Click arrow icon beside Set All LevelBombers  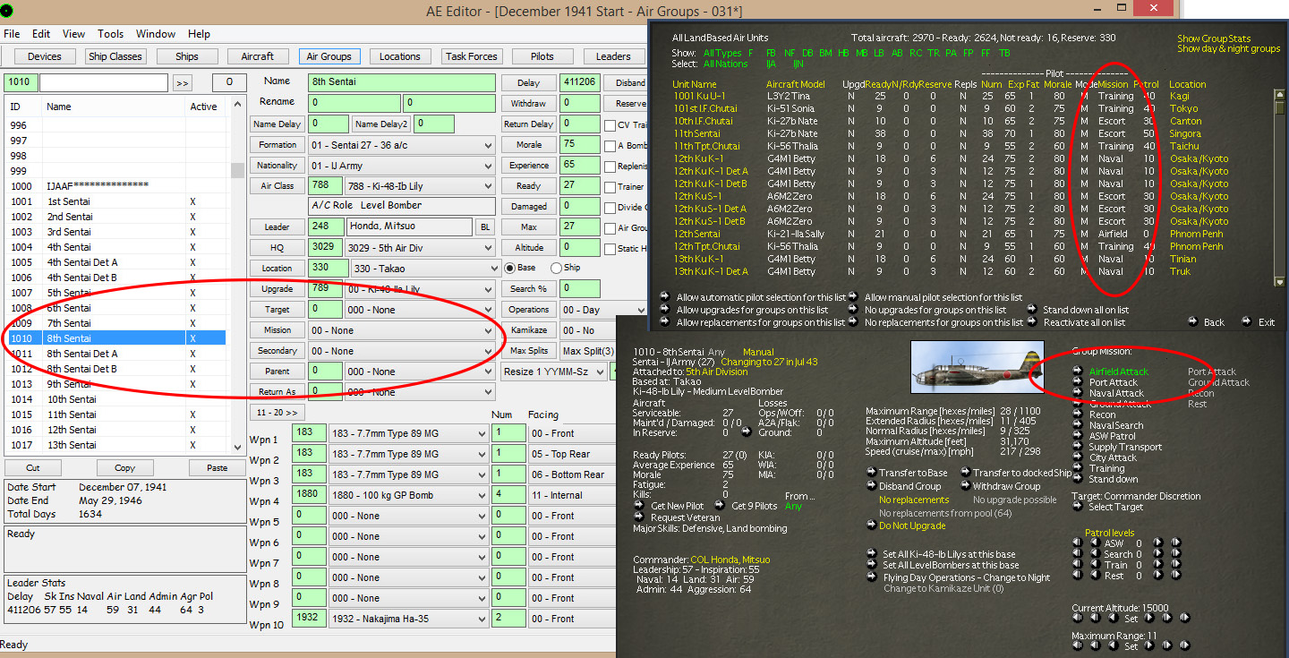(871, 565)
